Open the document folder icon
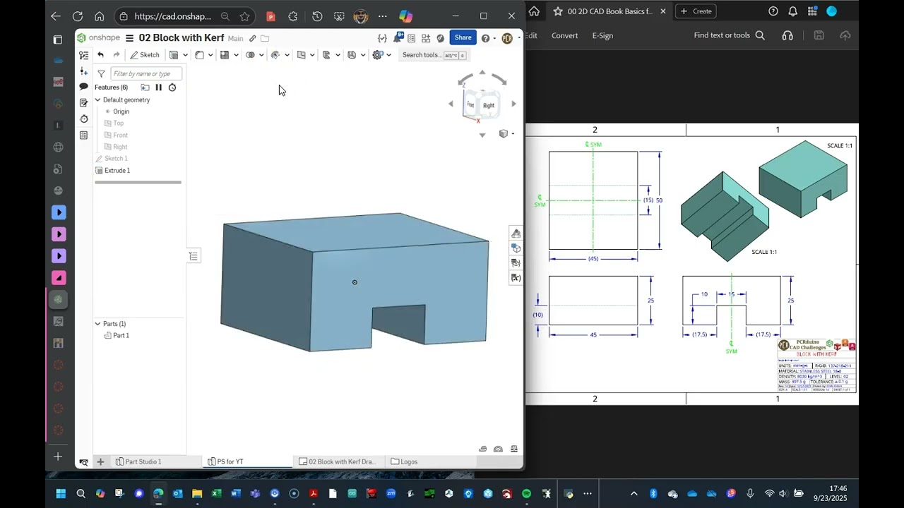 pyautogui.click(x=265, y=38)
